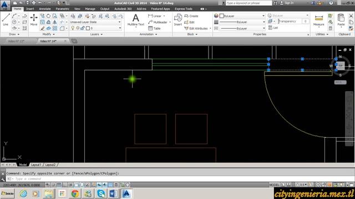Open the ByLayer linetype dropdown
355x199 pixels.
[x=242, y=28]
